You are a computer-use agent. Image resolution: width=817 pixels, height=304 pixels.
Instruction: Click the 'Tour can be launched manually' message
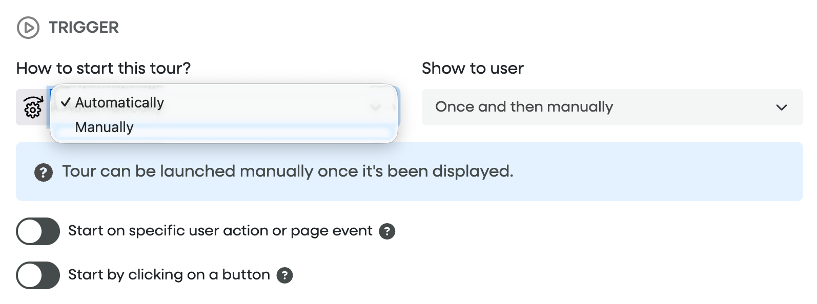(x=288, y=171)
